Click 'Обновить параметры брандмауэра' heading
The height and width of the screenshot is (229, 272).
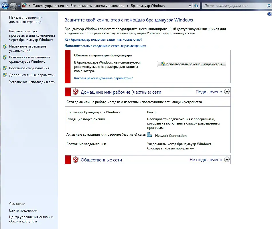[x=103, y=55]
